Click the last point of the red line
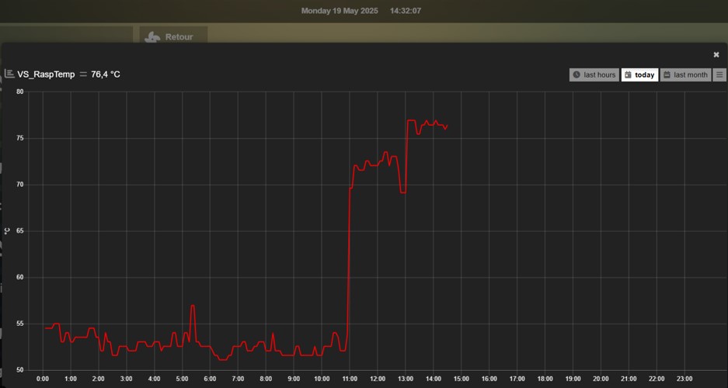 click(447, 125)
